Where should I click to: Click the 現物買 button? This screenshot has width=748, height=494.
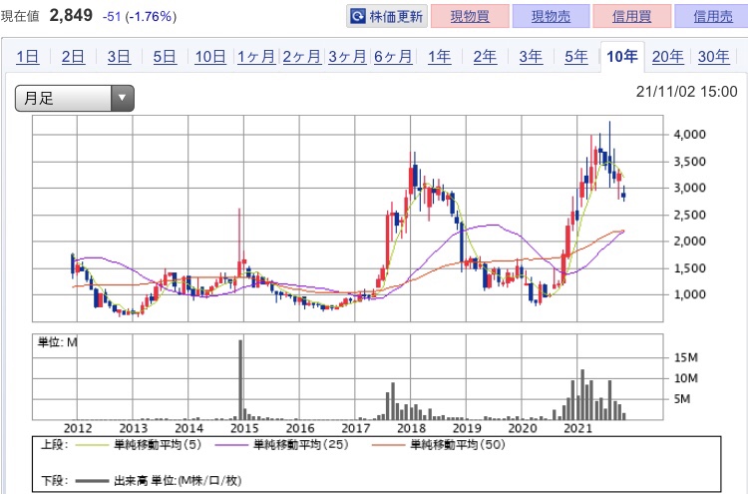tap(470, 16)
